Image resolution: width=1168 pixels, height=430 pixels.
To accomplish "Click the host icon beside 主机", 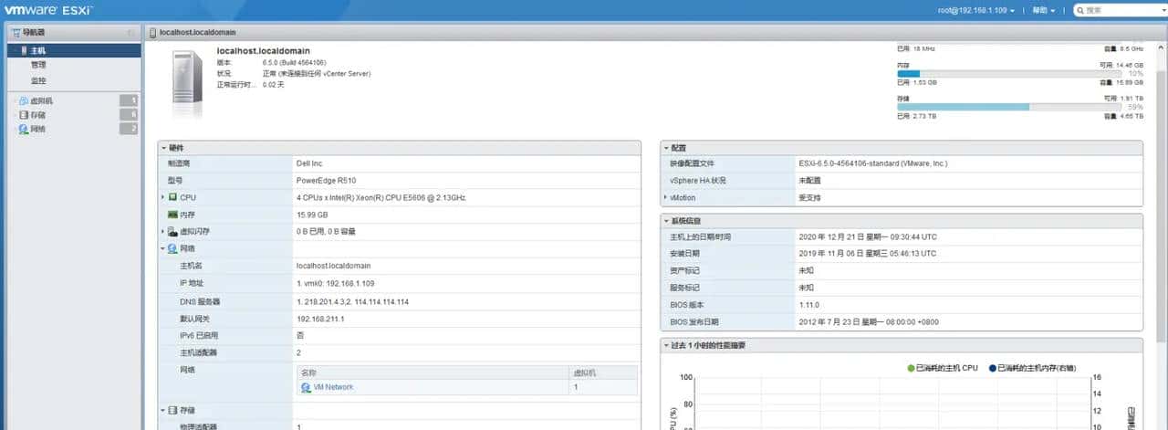I will 23,51.
